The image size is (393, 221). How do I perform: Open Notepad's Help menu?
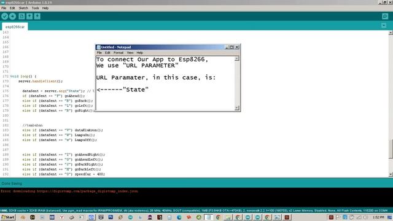click(139, 53)
